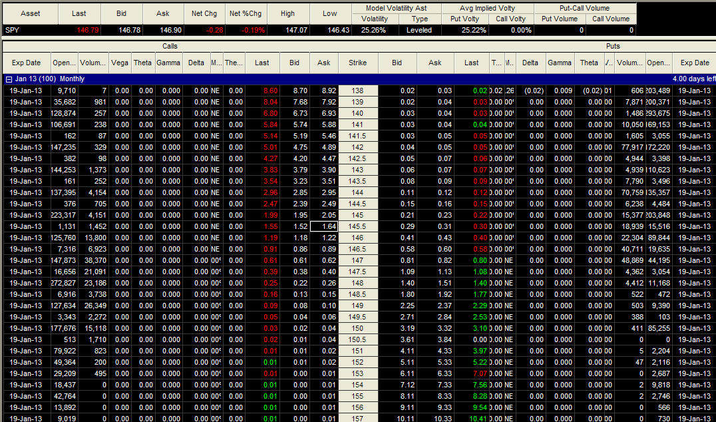Select the 146.5 strike cell
The height and width of the screenshot is (422, 716).
pyautogui.click(x=358, y=250)
